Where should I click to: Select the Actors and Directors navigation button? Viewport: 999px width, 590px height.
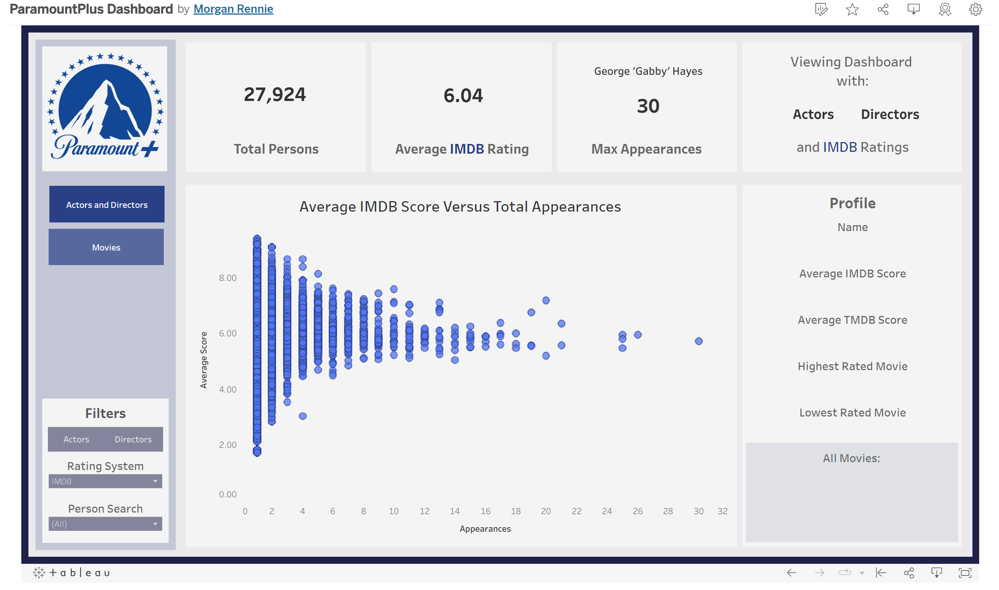pyautogui.click(x=107, y=204)
